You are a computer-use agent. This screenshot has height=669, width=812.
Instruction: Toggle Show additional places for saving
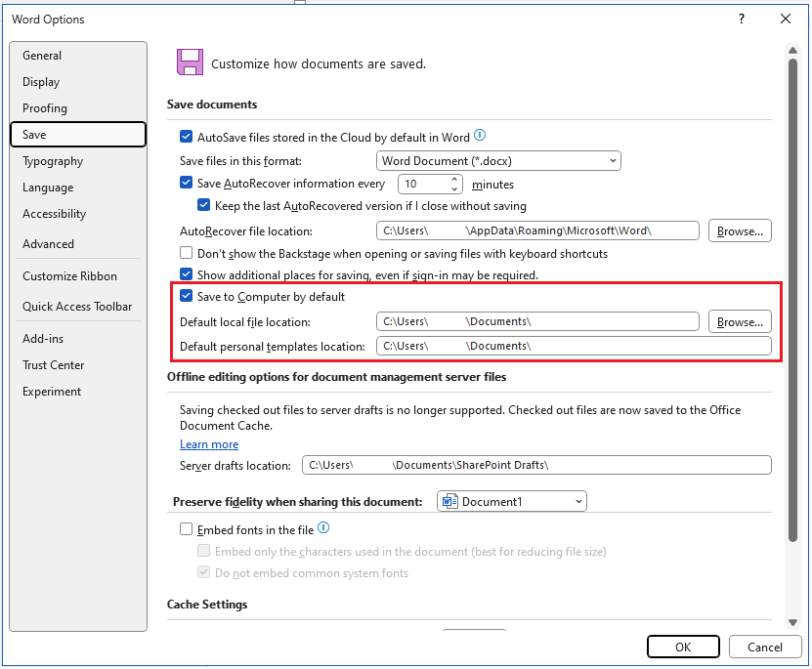(186, 274)
